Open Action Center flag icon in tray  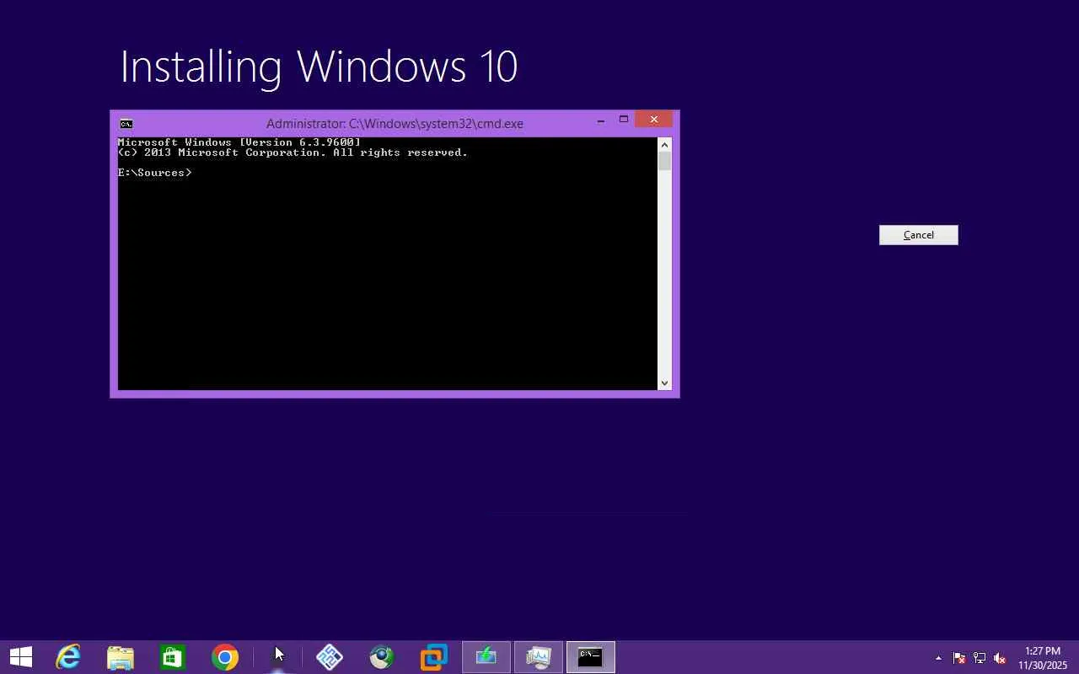point(959,658)
